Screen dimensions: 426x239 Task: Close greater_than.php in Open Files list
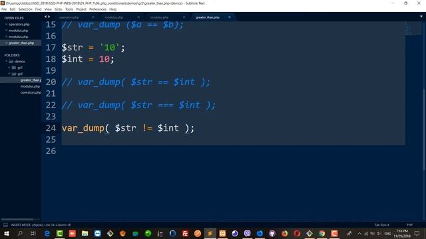6,43
